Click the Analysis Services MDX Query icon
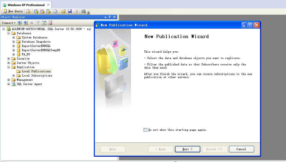 [x=36, y=11]
